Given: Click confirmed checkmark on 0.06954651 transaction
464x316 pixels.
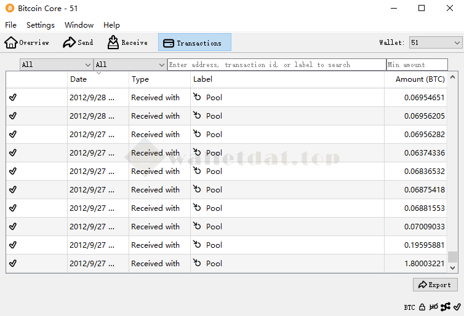Looking at the screenshot, I should (13, 98).
